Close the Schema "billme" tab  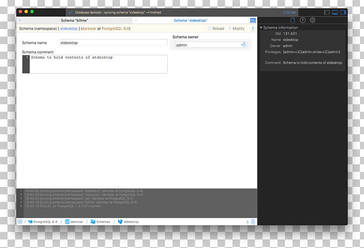click(x=19, y=21)
